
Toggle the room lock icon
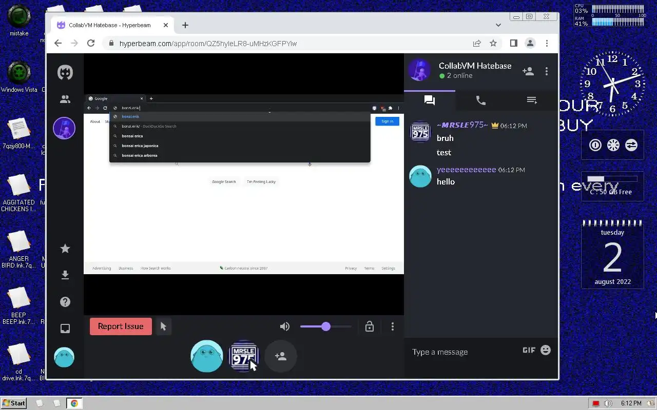[369, 326]
